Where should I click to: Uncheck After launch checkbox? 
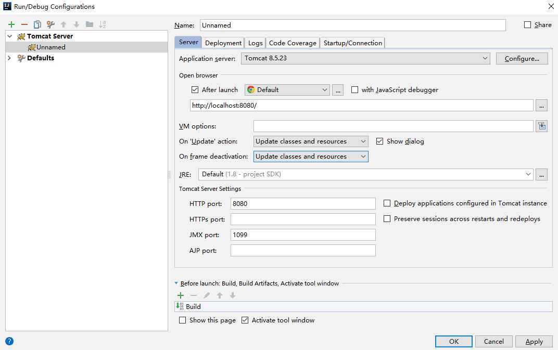click(x=195, y=89)
